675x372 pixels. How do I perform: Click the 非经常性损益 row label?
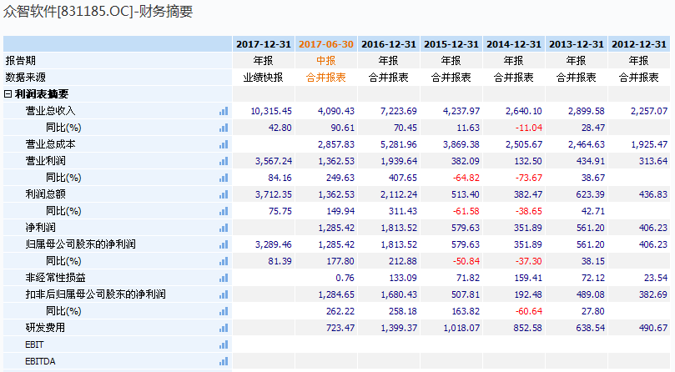[56, 278]
